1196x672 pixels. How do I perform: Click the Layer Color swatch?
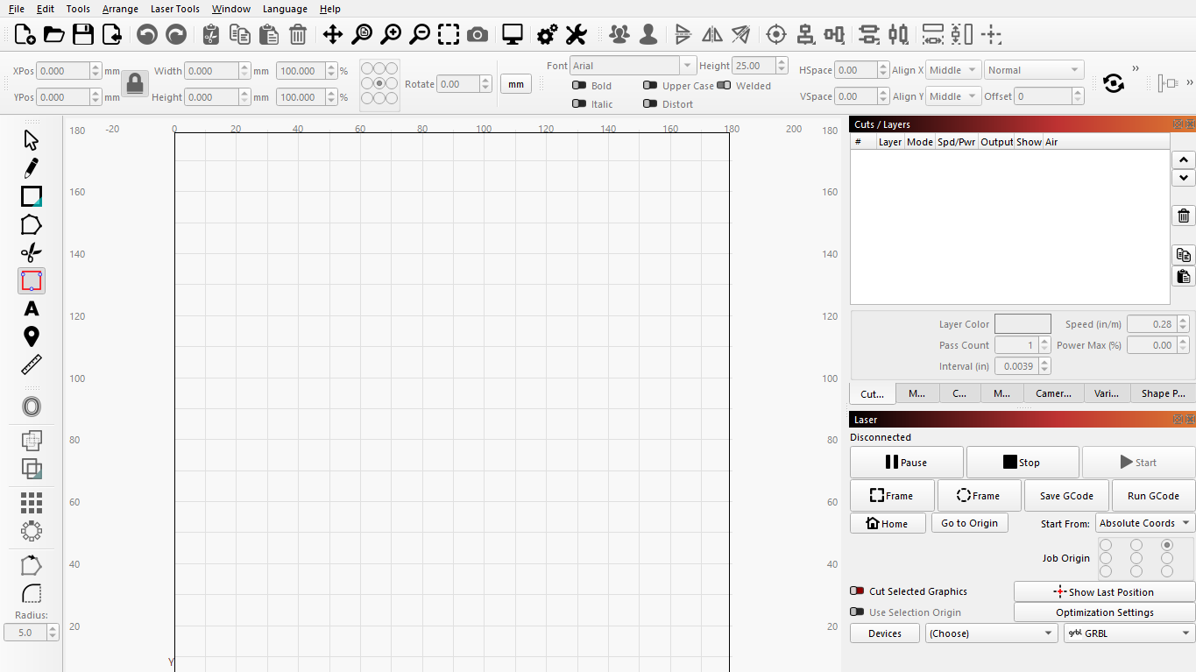[x=1023, y=324]
